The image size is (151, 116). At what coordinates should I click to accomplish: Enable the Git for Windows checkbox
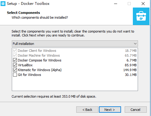click(x=15, y=75)
